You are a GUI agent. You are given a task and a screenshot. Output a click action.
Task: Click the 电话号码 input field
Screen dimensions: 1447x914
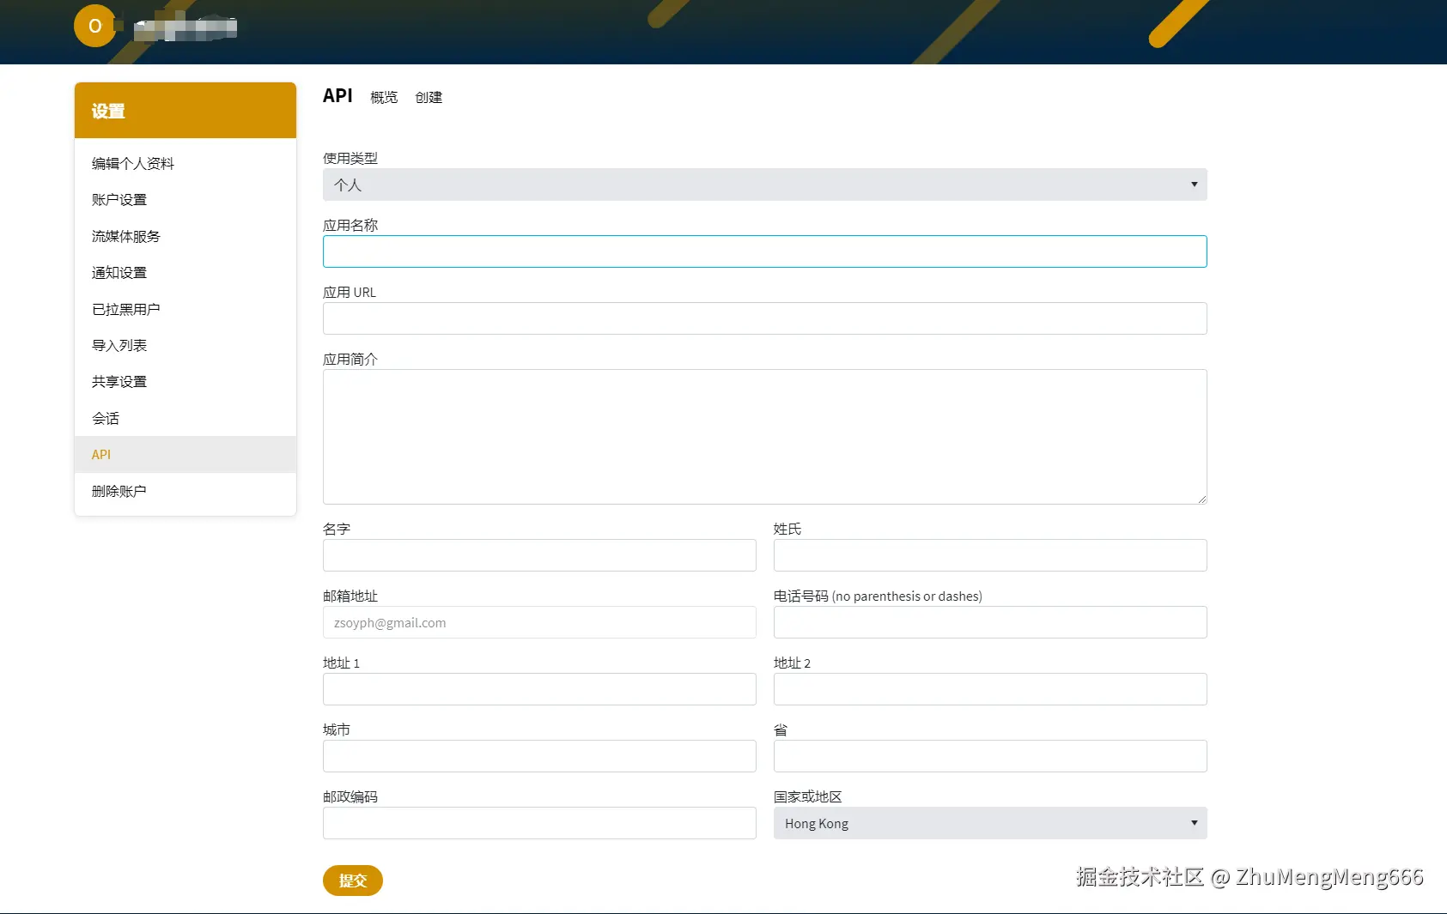click(x=989, y=622)
